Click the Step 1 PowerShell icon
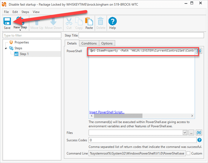Screen dimensions: 208x163 click(x=16, y=54)
